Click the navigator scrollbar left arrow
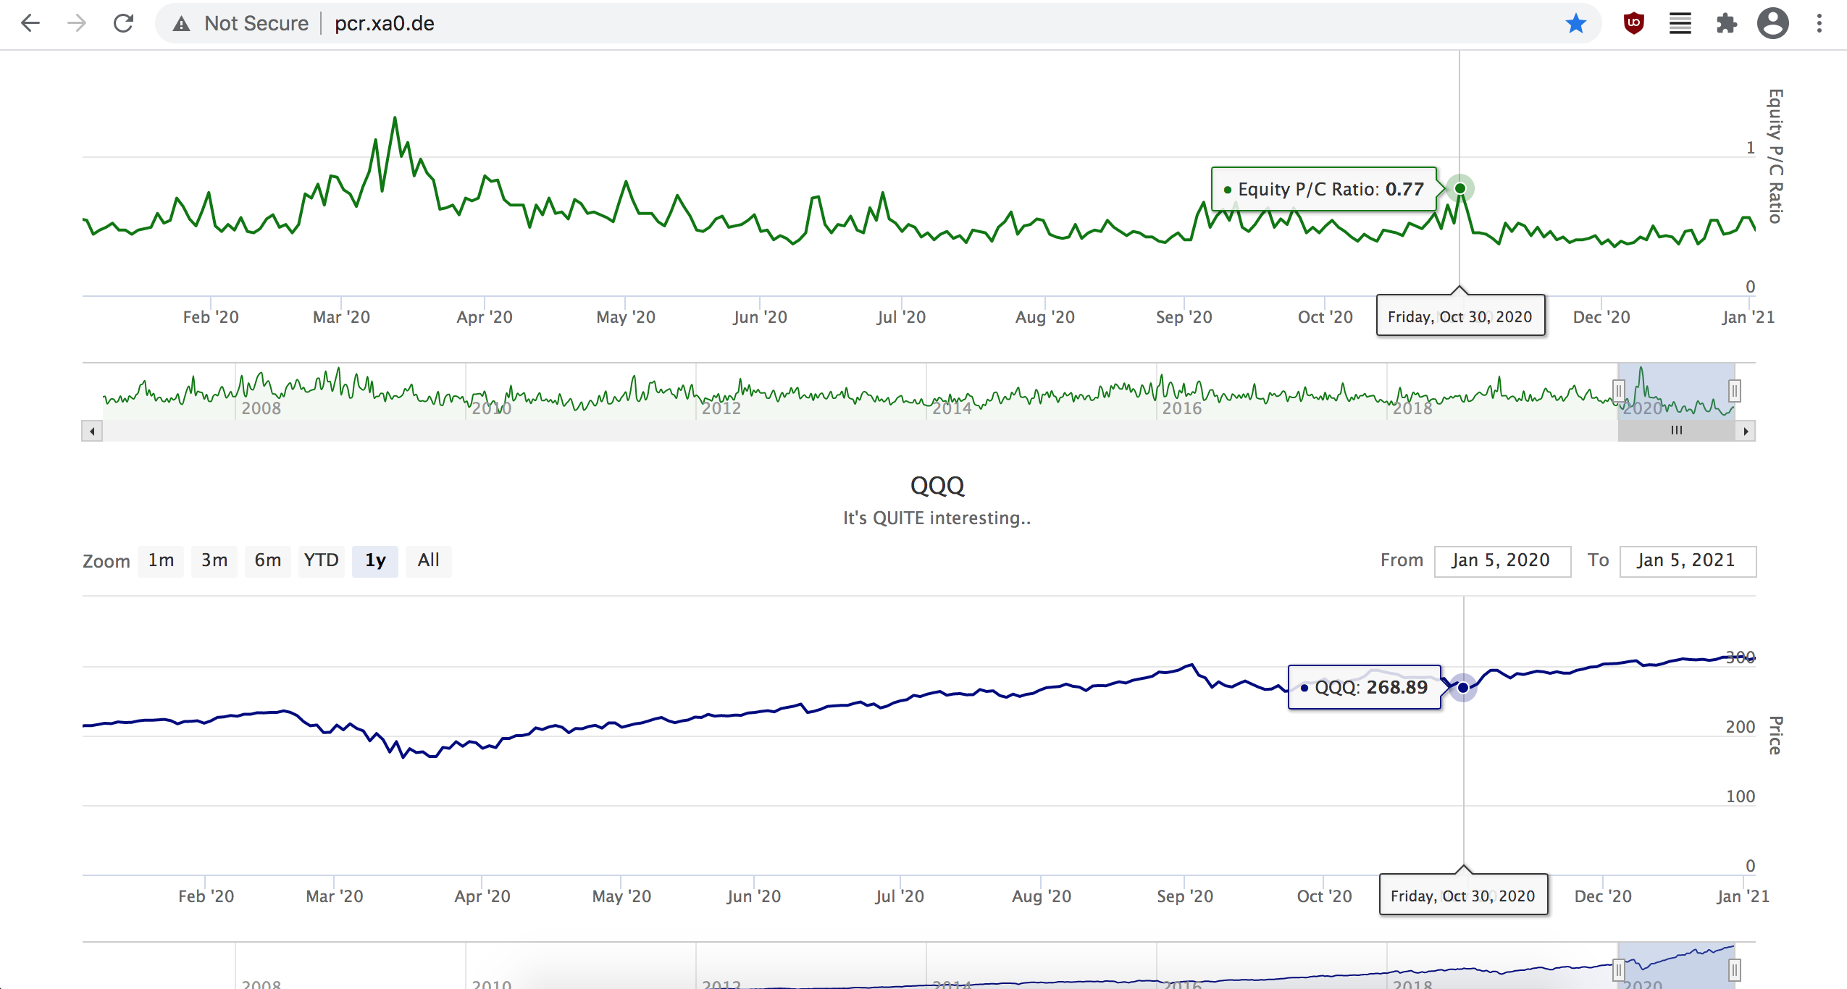1847x989 pixels. point(92,432)
